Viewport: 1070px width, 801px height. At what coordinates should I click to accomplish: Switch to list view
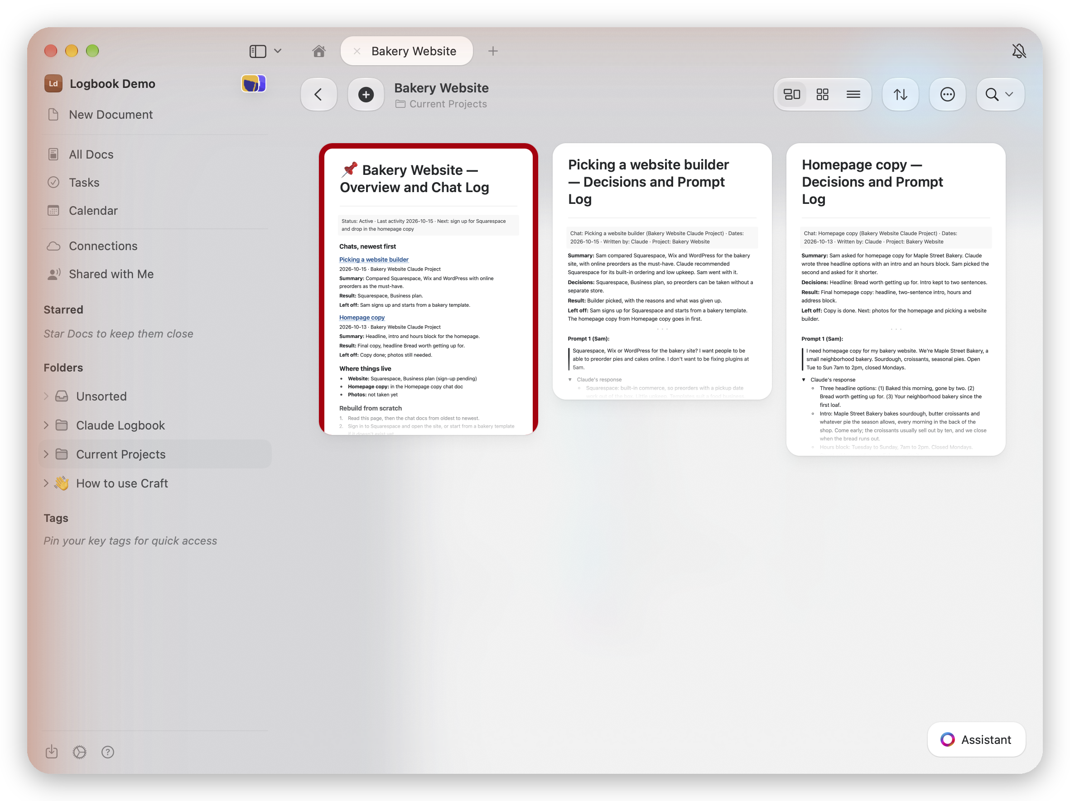pyautogui.click(x=853, y=94)
